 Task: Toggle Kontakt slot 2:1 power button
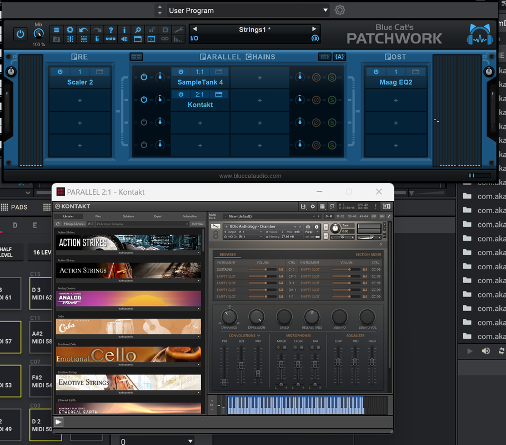click(181, 95)
